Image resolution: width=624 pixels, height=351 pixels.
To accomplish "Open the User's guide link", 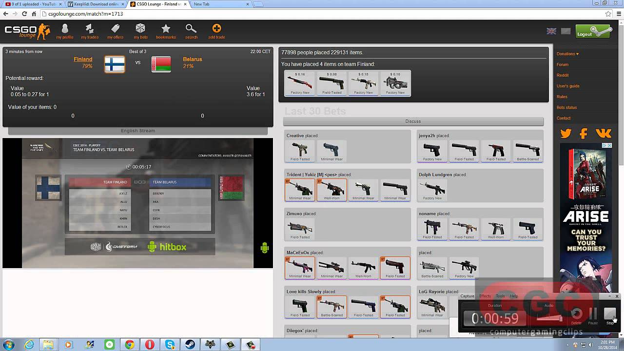I will 568,86.
